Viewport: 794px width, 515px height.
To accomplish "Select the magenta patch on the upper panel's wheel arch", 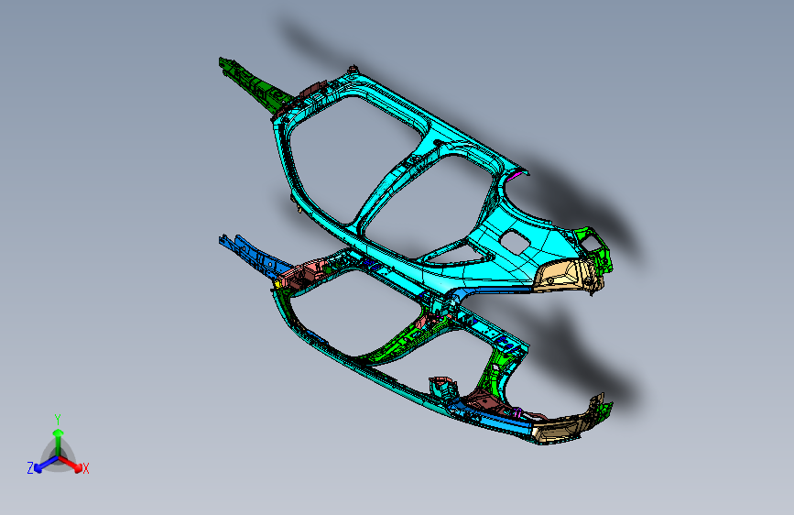I will [x=517, y=175].
